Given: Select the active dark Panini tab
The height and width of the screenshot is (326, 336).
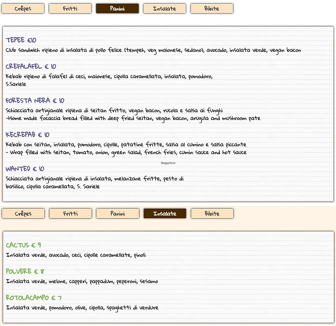Looking at the screenshot, I should (x=117, y=9).
